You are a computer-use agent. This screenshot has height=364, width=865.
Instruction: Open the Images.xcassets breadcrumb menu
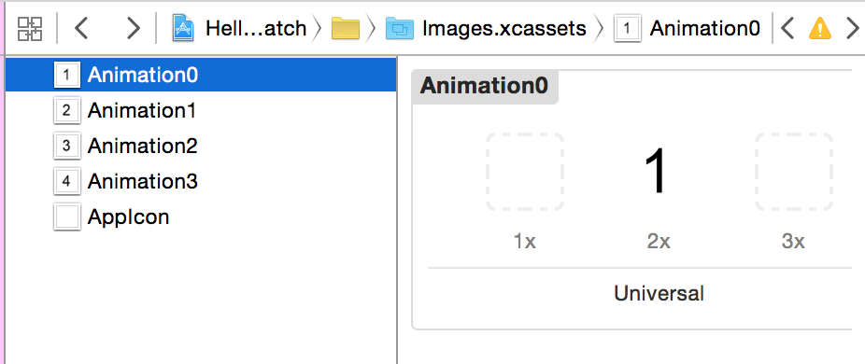[x=504, y=28]
